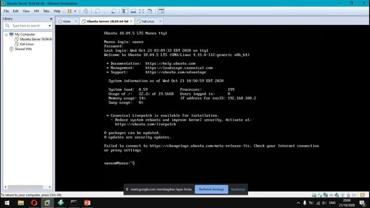Open the terminal window taskbar icon
Image resolution: width=370 pixels, height=208 pixels.
click(x=74, y=203)
